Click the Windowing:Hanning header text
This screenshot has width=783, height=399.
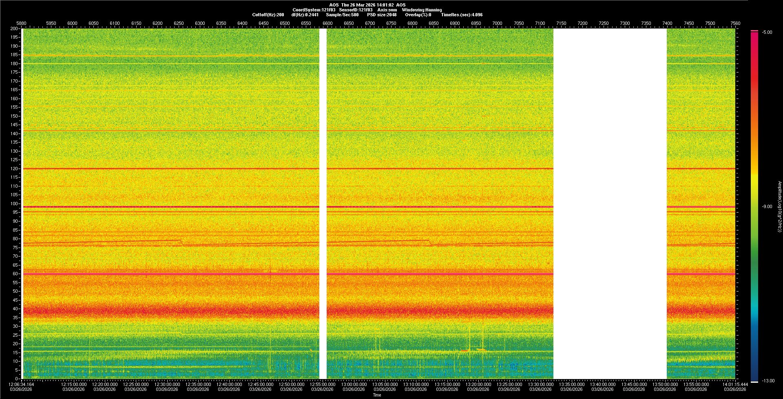tap(422, 10)
